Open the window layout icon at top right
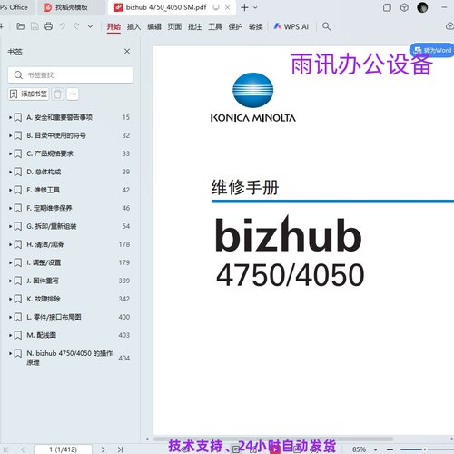Viewport: 454px width, 454px height. [387, 7]
